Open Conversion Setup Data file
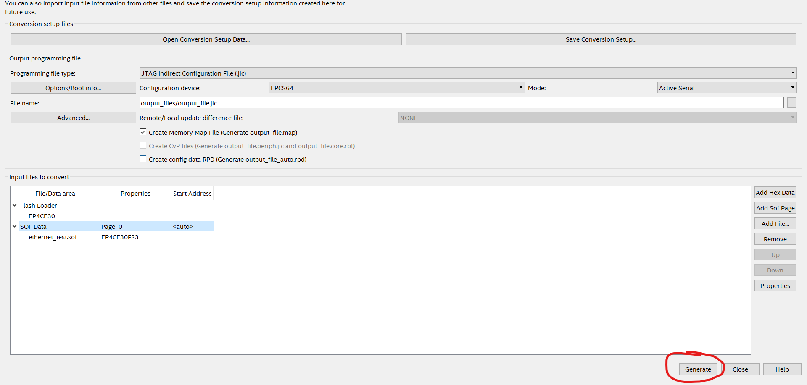This screenshot has height=385, width=807. point(206,39)
